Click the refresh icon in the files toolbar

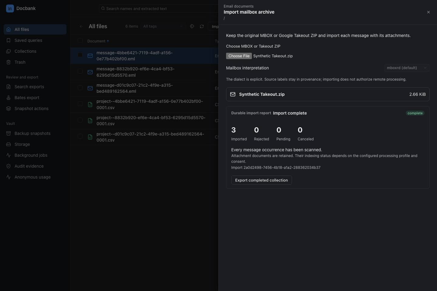tap(202, 26)
